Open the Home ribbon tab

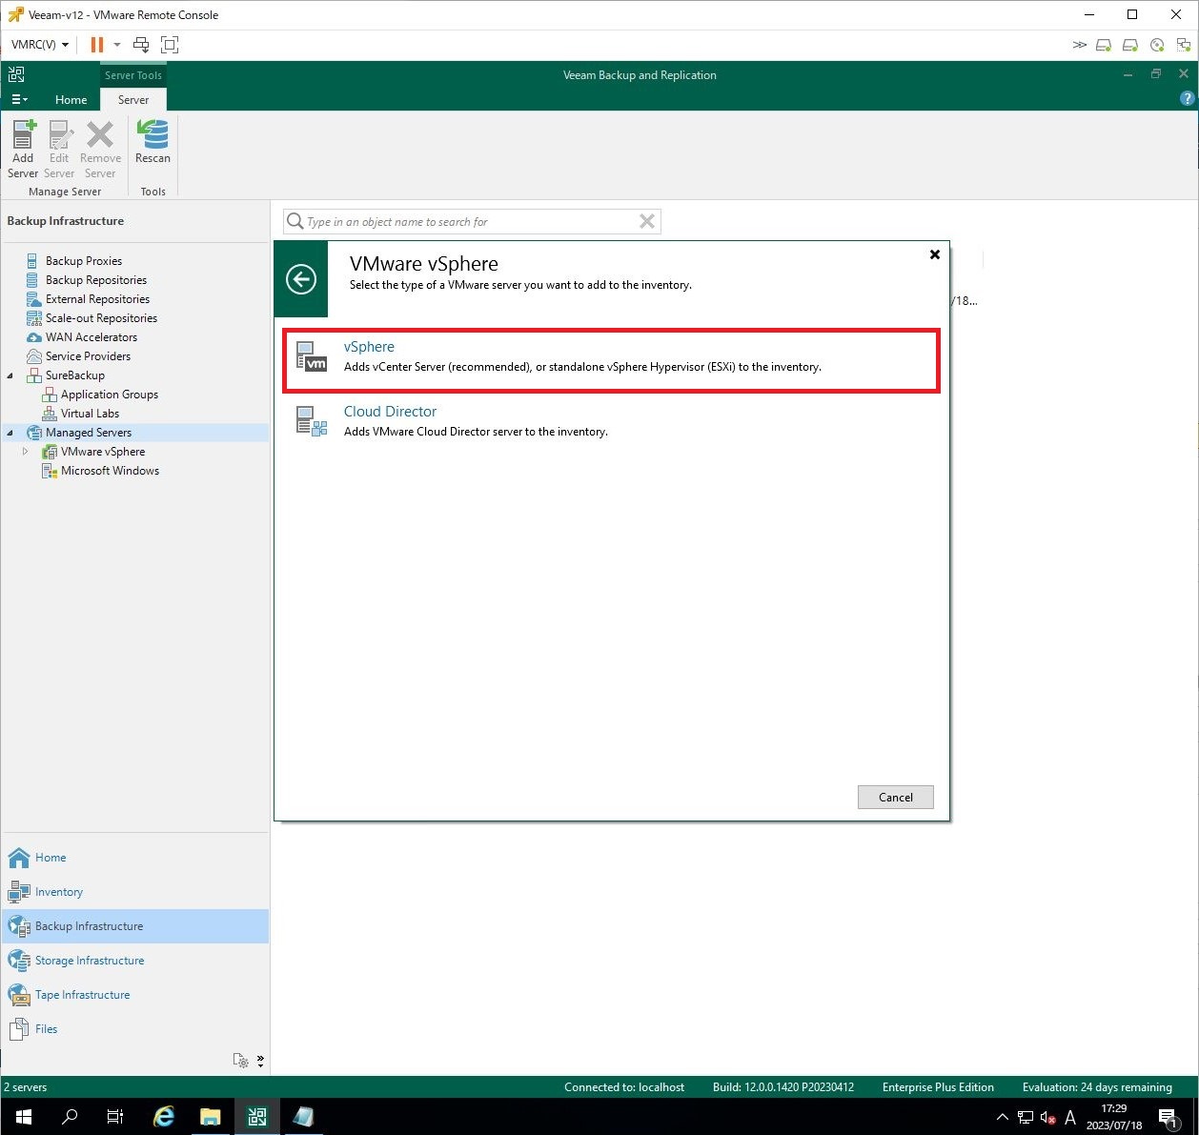click(x=71, y=100)
